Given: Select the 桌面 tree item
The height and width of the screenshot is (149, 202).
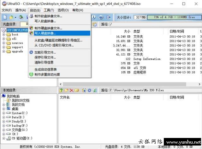Looking at the screenshot, I should pyautogui.click(x=15, y=109).
